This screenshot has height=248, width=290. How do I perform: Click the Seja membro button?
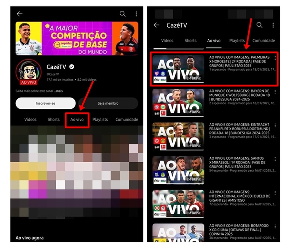tap(108, 103)
